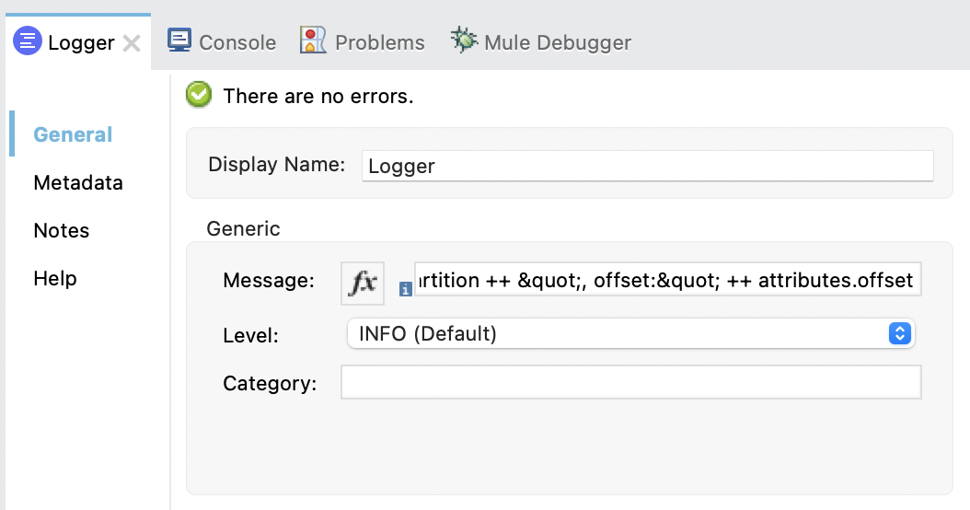Toggle the fx expression mode button
Viewport: 970px width, 510px height.
click(x=363, y=283)
